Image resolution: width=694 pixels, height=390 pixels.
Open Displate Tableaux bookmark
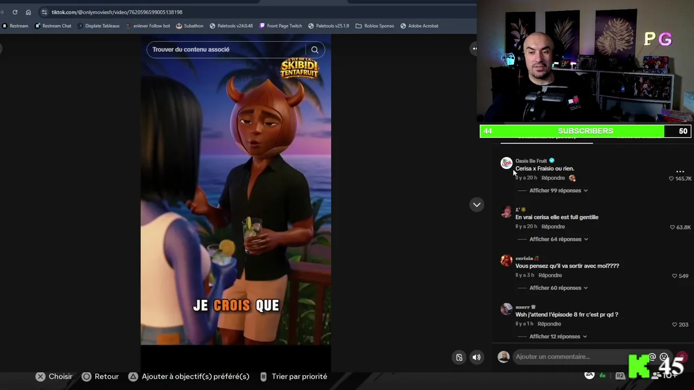coord(98,25)
